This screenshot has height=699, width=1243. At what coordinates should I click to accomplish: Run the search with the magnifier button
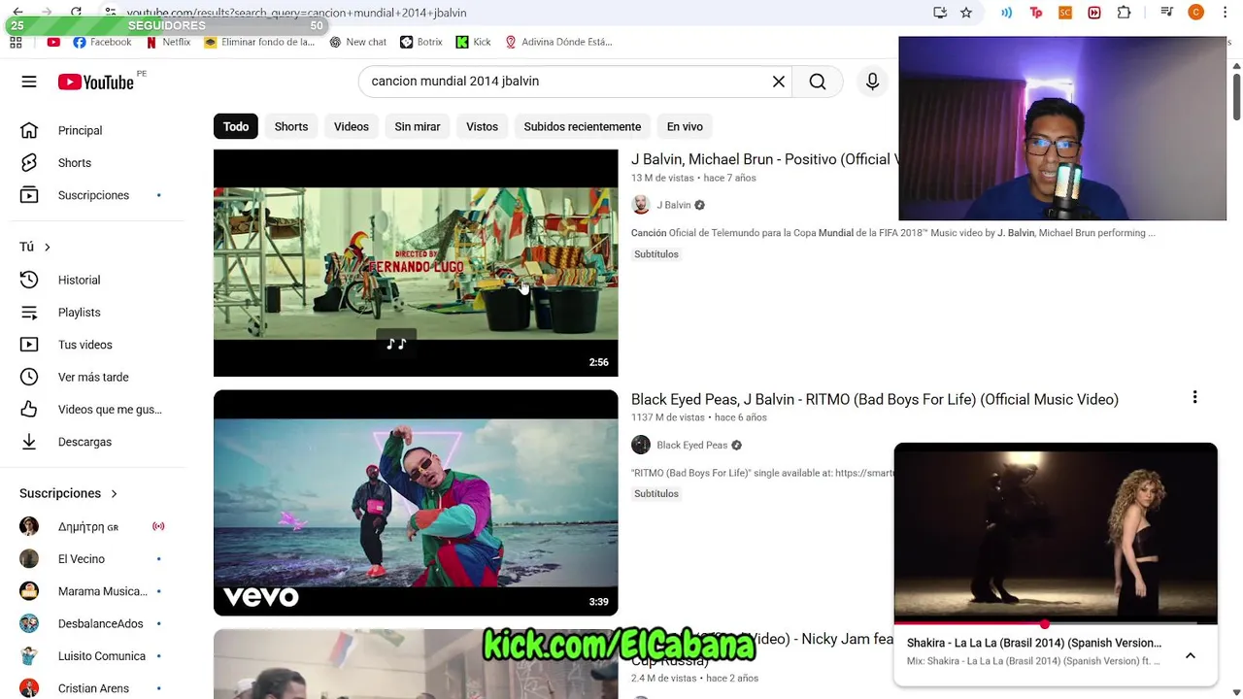(818, 82)
